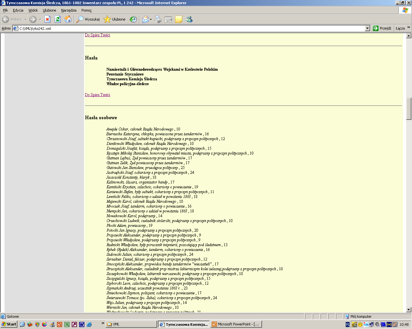412x329 pixels.
Task: Expand the mail button dropdown arrow
Action: 151,19
